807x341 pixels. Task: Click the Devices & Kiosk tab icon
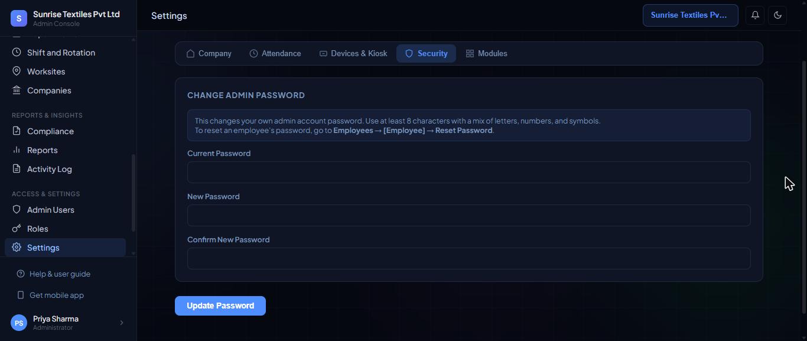click(323, 54)
